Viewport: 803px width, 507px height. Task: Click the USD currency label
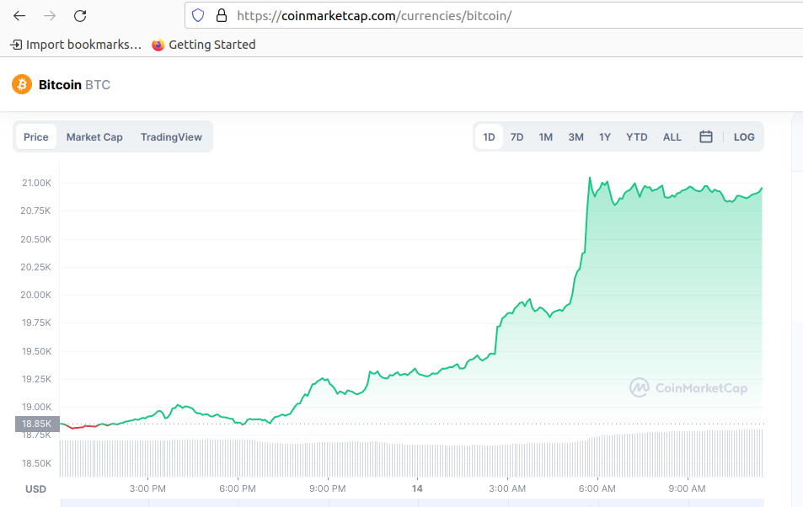pyautogui.click(x=36, y=489)
